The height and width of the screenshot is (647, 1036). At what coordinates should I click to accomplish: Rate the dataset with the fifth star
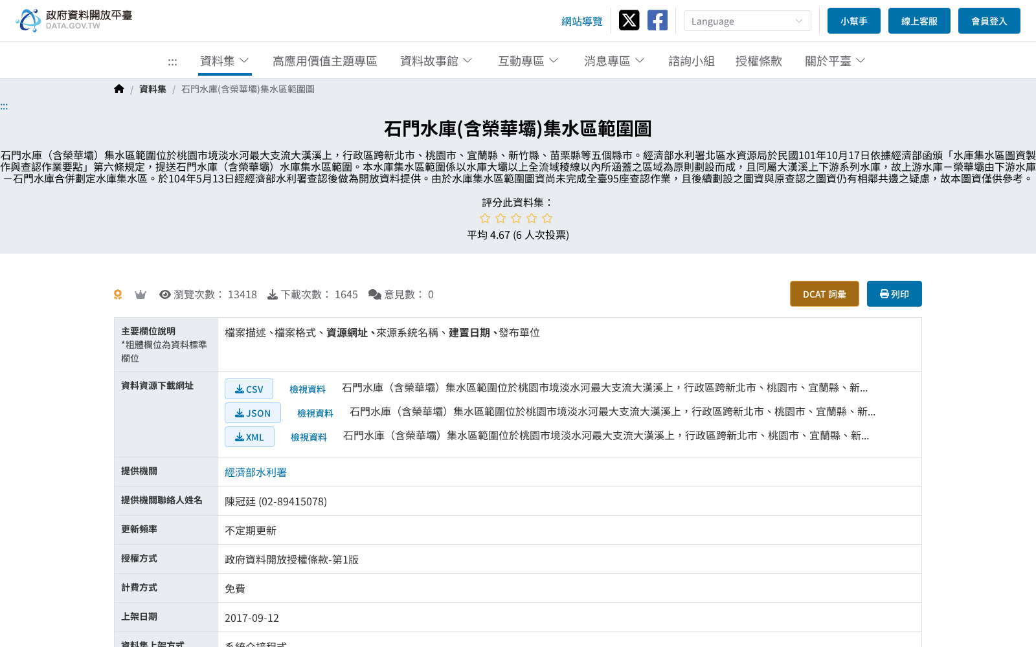click(x=547, y=219)
